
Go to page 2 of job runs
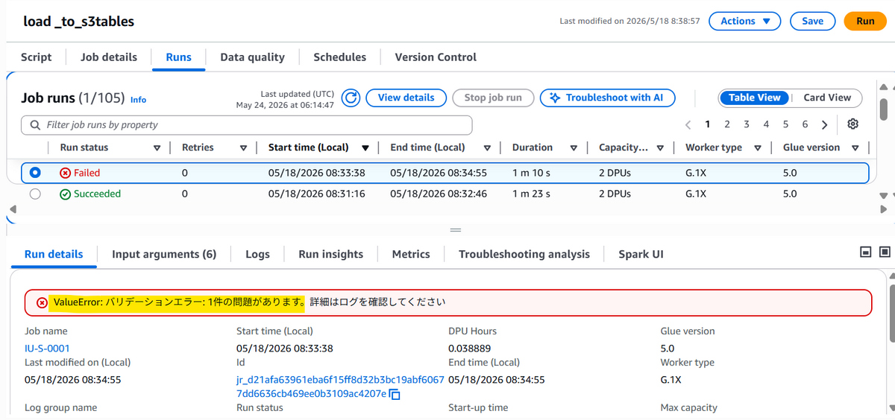click(x=726, y=124)
